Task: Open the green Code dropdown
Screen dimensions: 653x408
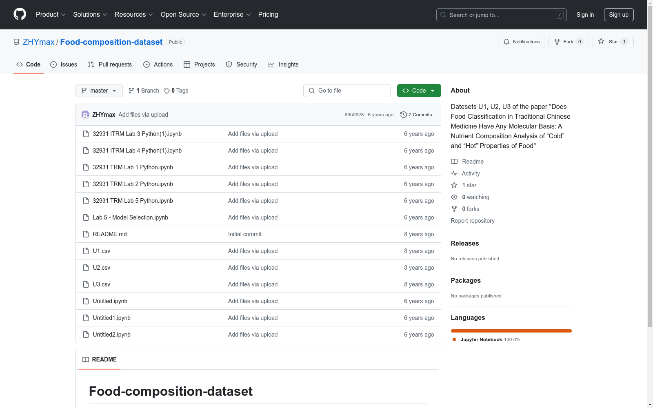Action: 419,91
